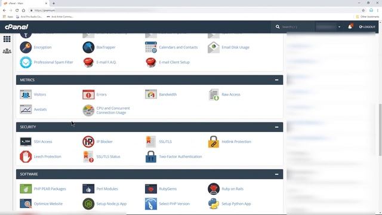Click the browser address bar
Viewport: 382px width, 215px height.
point(195,11)
